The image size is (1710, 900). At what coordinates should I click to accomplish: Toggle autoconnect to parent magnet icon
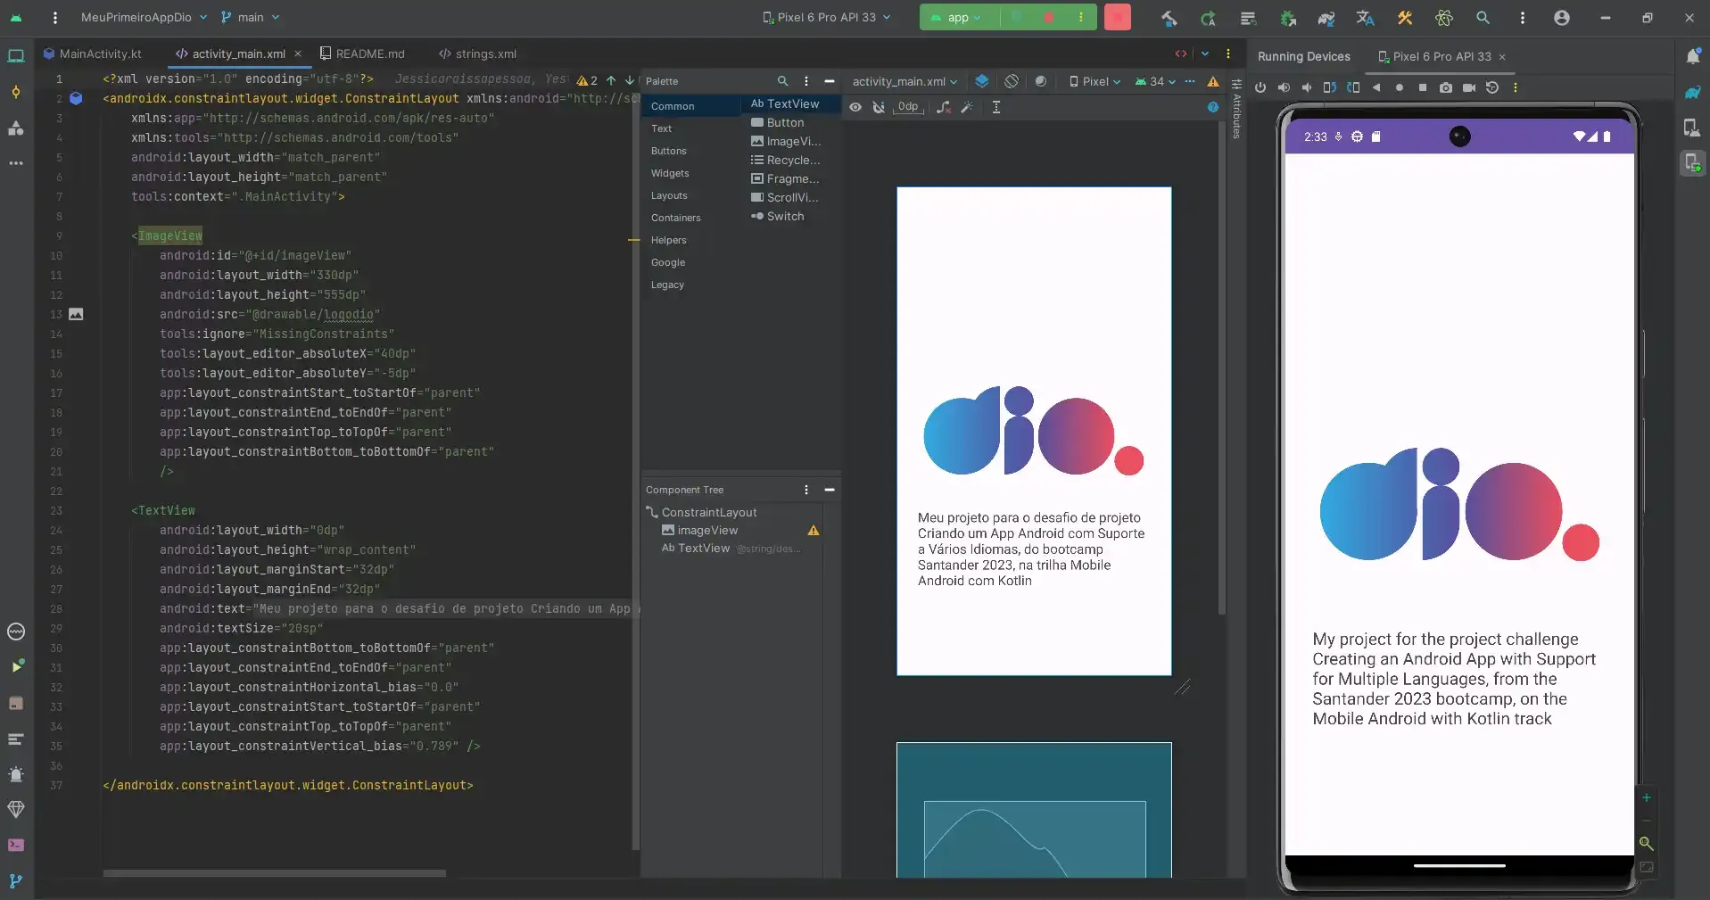[x=878, y=107]
